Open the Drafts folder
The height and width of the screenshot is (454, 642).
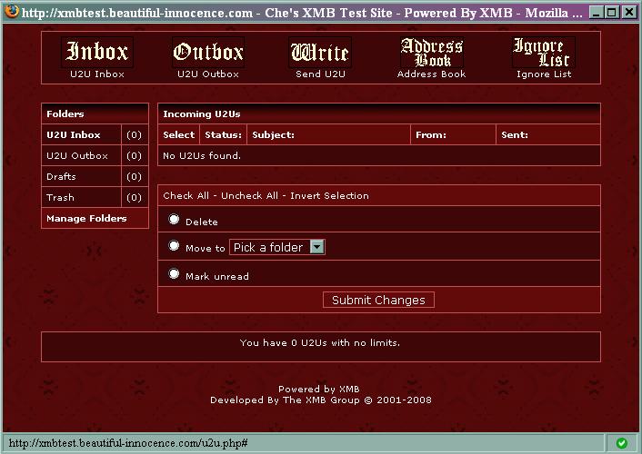pos(61,177)
